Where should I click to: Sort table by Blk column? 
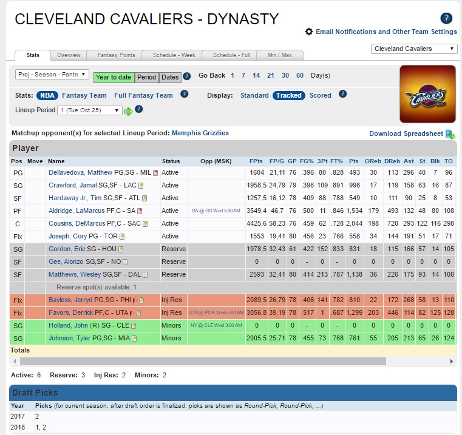[x=435, y=161]
